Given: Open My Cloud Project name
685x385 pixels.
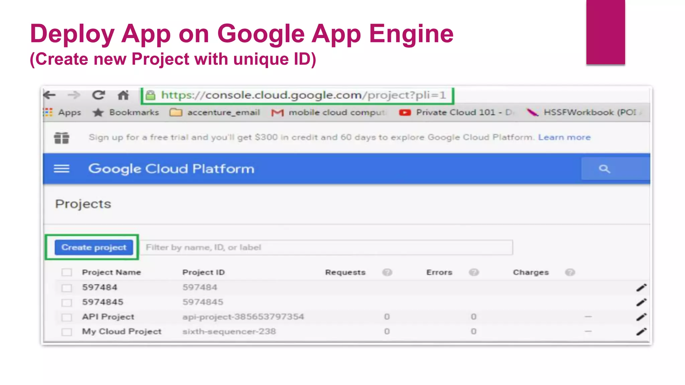Looking at the screenshot, I should point(122,332).
